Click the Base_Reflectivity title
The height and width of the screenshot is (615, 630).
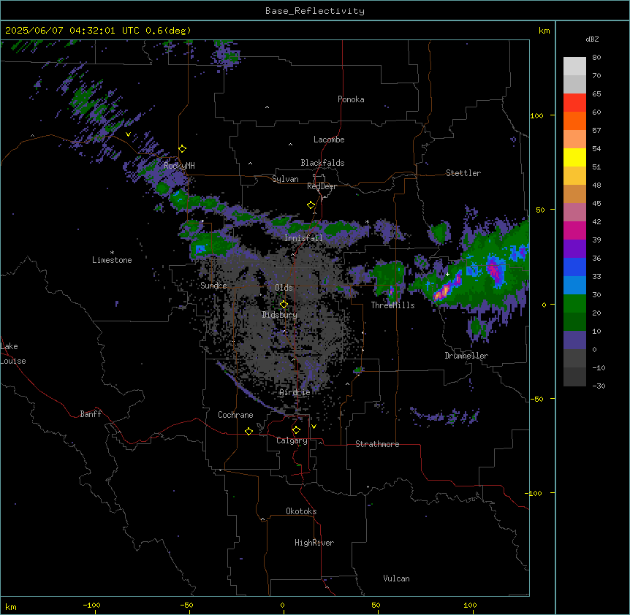pyautogui.click(x=315, y=11)
